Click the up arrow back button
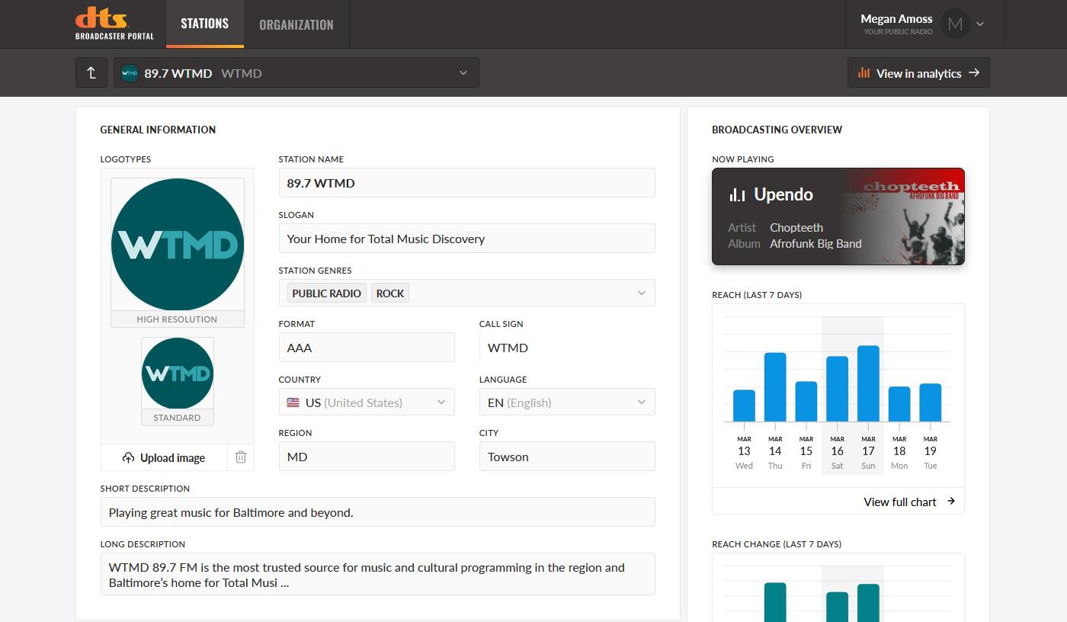Screen dimensions: 1067x622 91,72
